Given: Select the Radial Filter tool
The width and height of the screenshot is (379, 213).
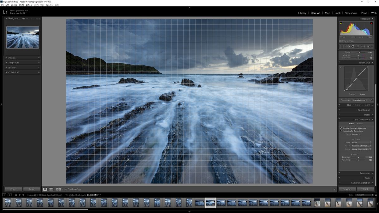Looking at the screenshot, I should 363,46.
